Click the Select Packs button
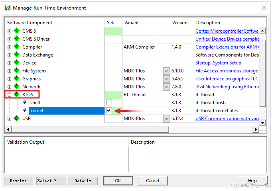Screen dimensions: 272x191 pyautogui.click(x=51, y=181)
